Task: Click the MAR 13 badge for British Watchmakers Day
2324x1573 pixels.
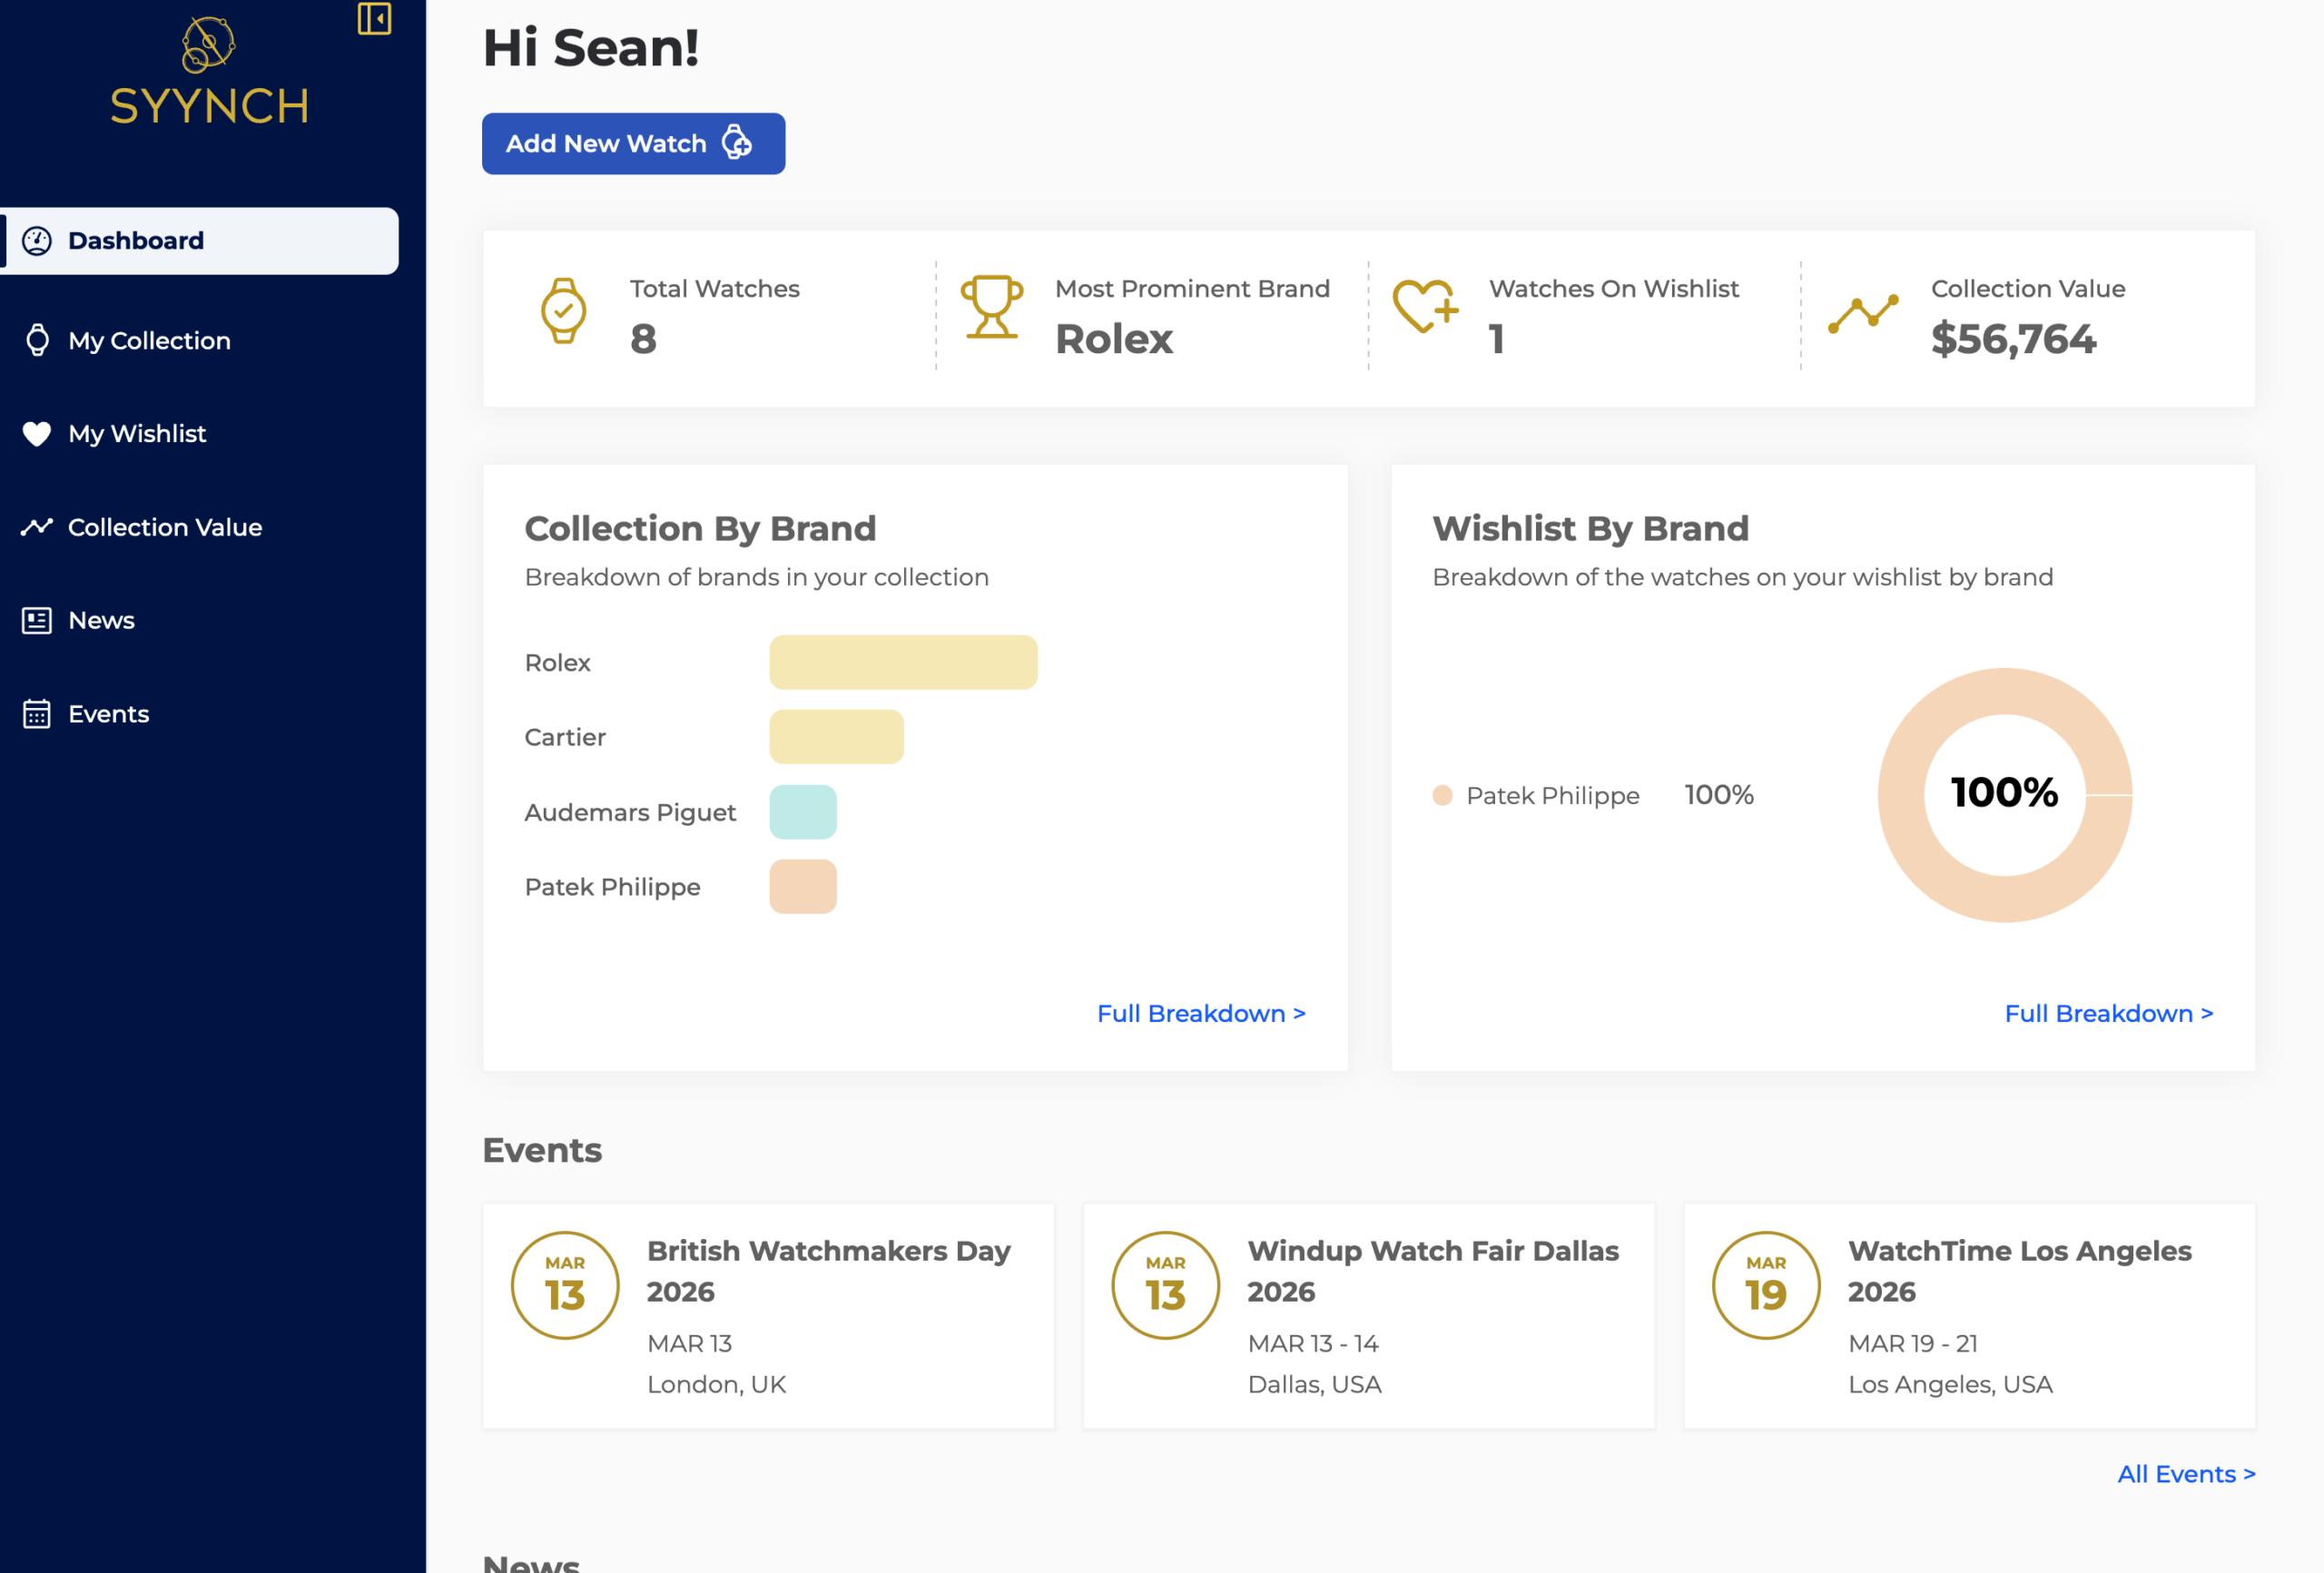Action: (x=565, y=1285)
